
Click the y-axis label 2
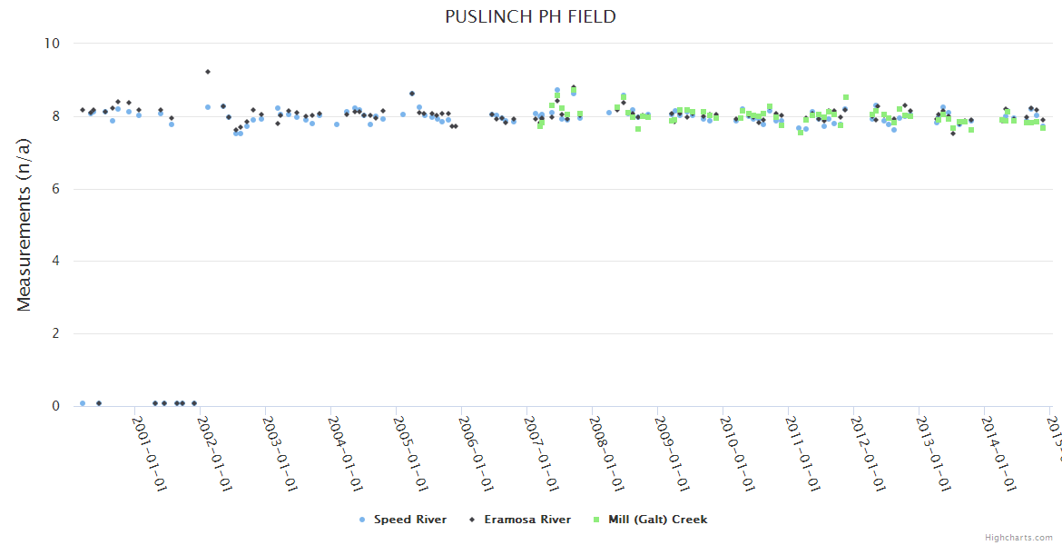click(54, 333)
